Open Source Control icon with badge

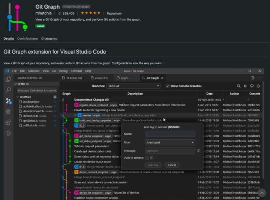[x=8, y=101]
